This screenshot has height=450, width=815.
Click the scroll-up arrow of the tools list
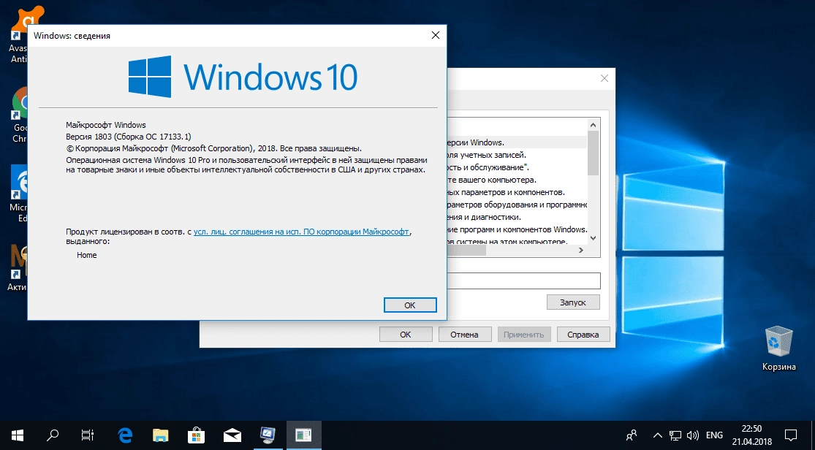pos(593,125)
